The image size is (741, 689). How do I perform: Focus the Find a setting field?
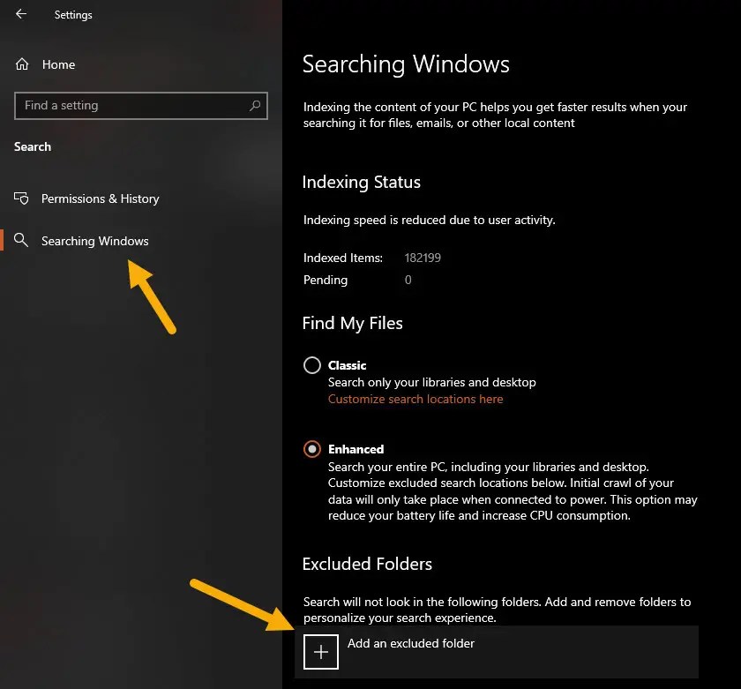point(132,106)
